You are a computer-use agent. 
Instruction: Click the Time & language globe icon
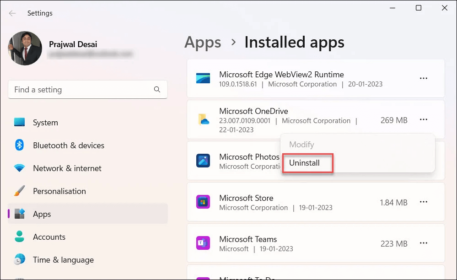click(19, 260)
